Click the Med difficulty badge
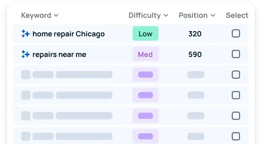 coord(146,54)
